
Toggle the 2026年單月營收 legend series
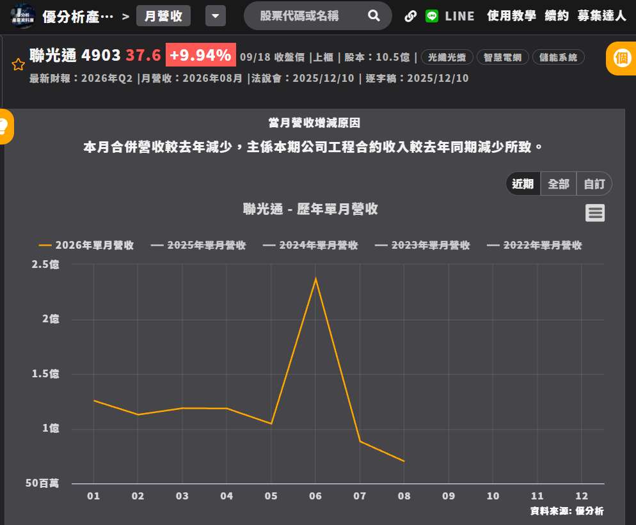click(86, 246)
